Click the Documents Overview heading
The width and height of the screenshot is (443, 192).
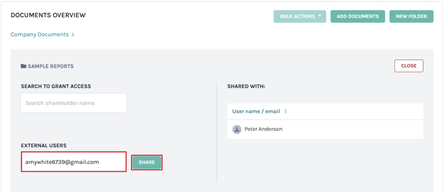click(x=48, y=16)
